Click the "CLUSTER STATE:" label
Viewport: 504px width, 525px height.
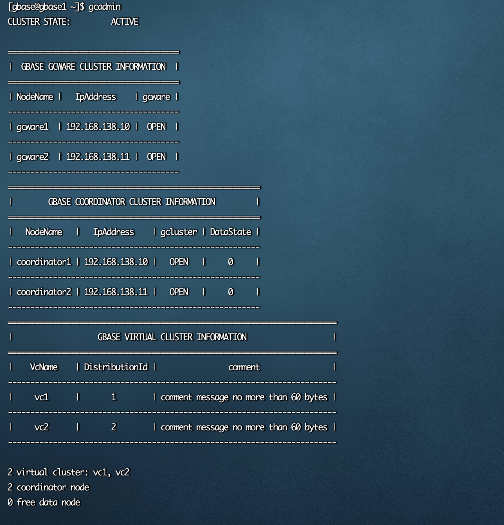[39, 22]
